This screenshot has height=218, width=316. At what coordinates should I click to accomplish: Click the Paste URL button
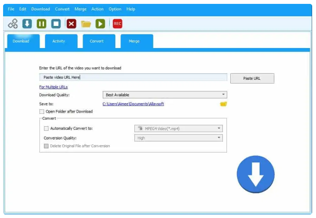[x=252, y=78]
